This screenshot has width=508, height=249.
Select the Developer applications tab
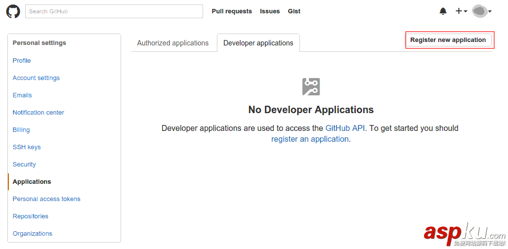[x=258, y=43]
